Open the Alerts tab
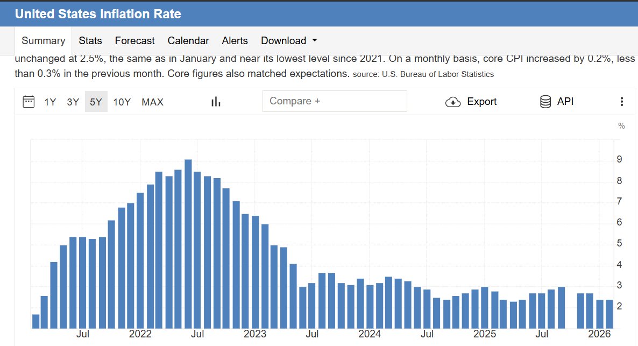The height and width of the screenshot is (346, 638). [235, 41]
